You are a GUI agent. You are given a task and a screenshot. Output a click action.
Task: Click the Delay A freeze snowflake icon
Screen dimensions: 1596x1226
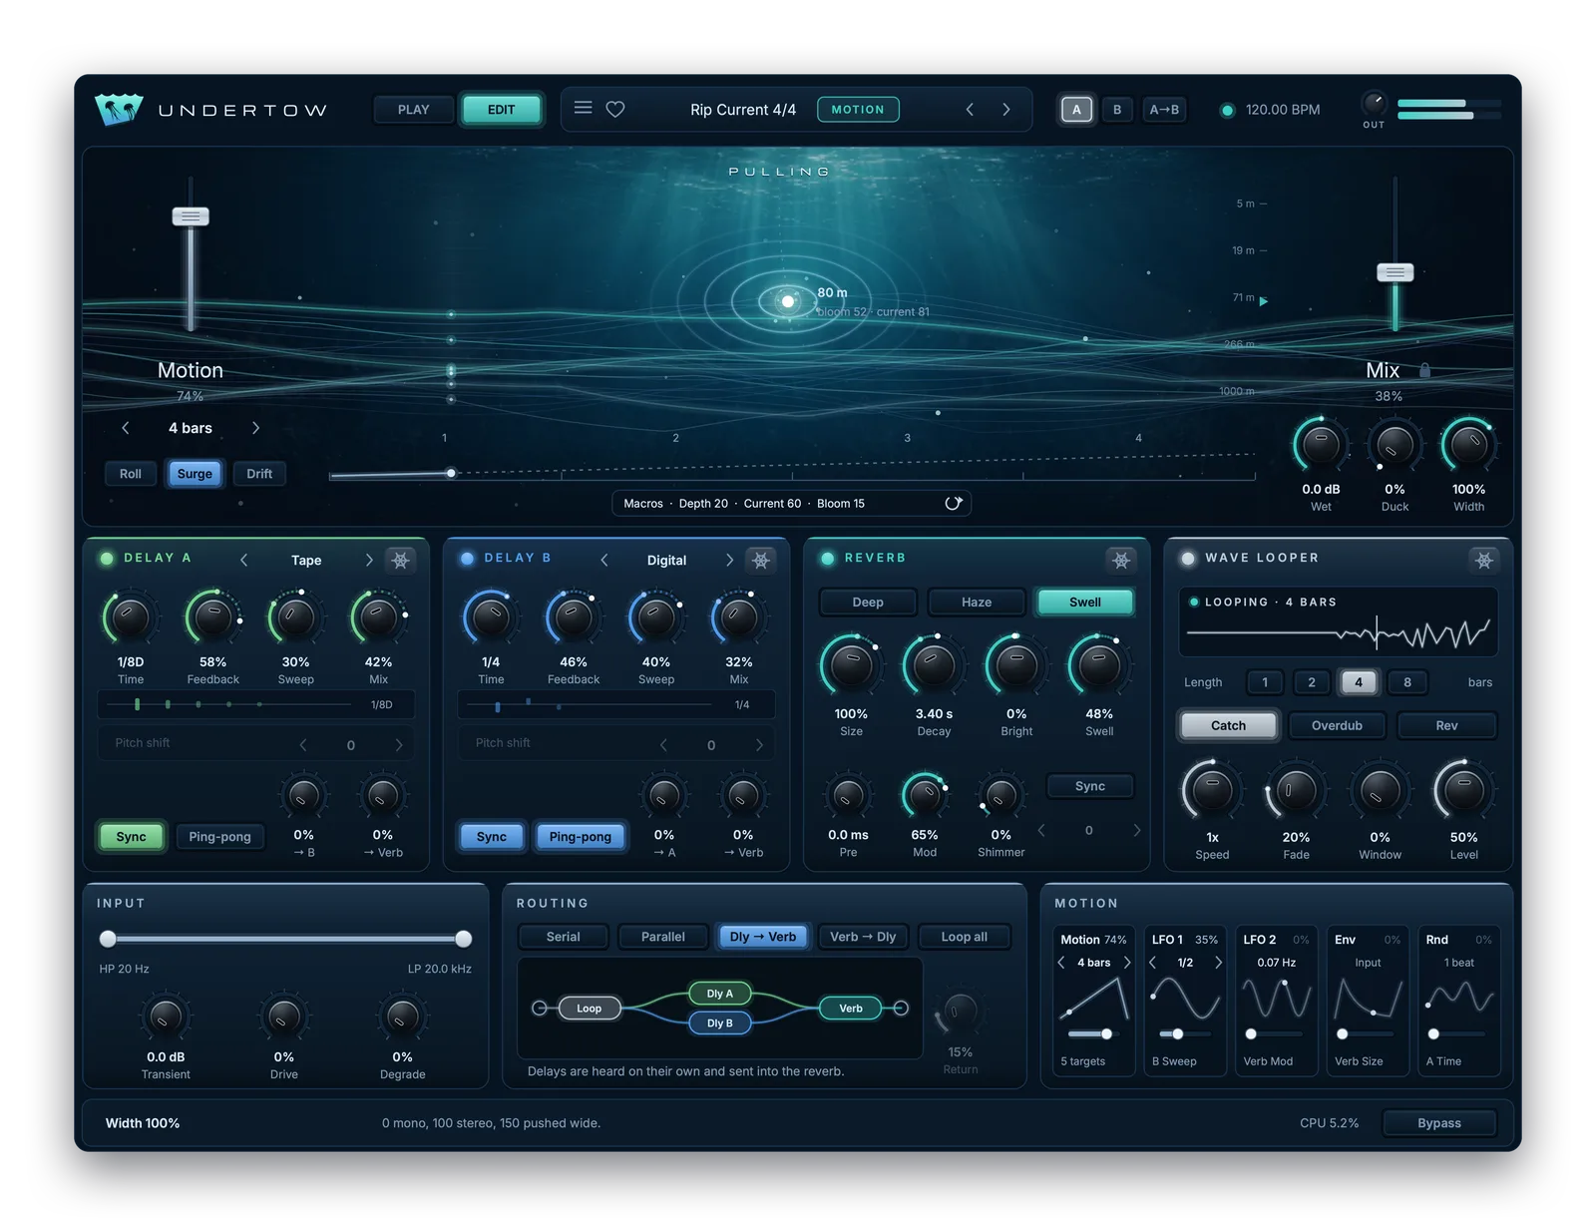click(401, 560)
